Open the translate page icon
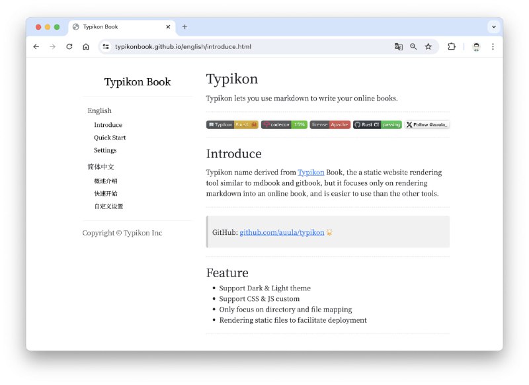The height and width of the screenshot is (385, 529). coord(399,47)
